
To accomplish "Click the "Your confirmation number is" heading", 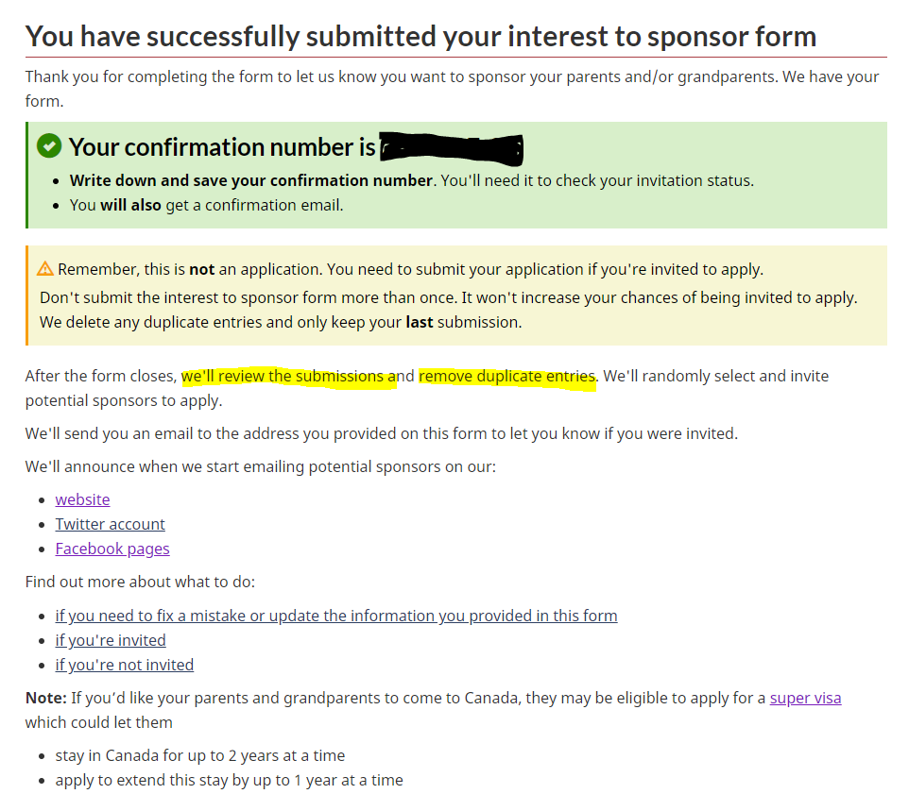I will tap(223, 147).
